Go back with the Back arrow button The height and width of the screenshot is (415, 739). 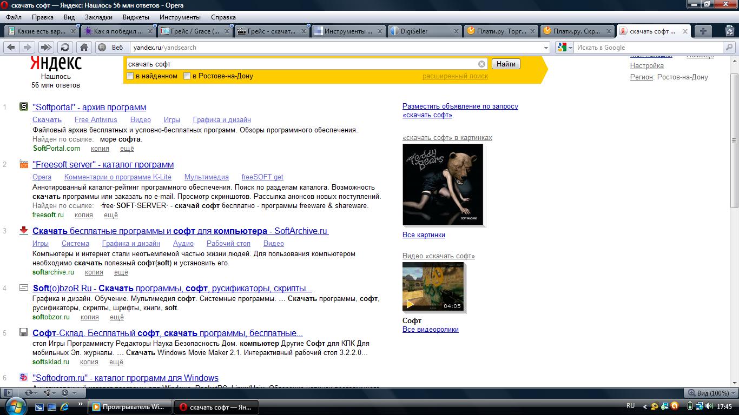[x=10, y=47]
